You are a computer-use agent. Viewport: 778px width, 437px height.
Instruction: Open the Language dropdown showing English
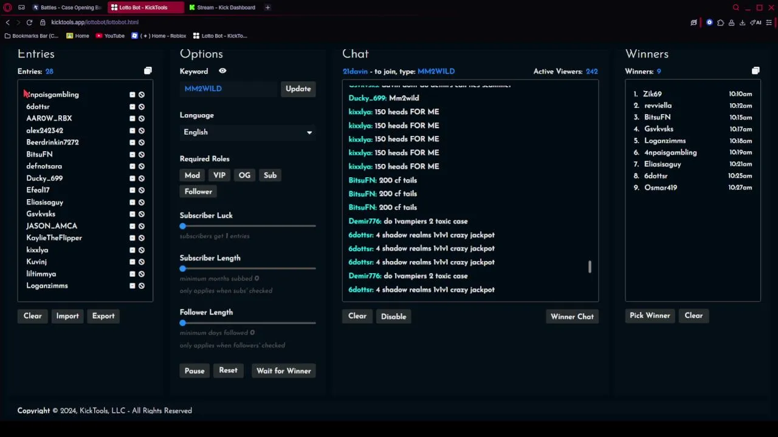[247, 132]
